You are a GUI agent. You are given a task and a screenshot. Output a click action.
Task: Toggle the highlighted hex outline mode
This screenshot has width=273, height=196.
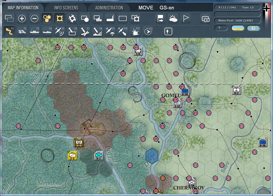coord(60,18)
